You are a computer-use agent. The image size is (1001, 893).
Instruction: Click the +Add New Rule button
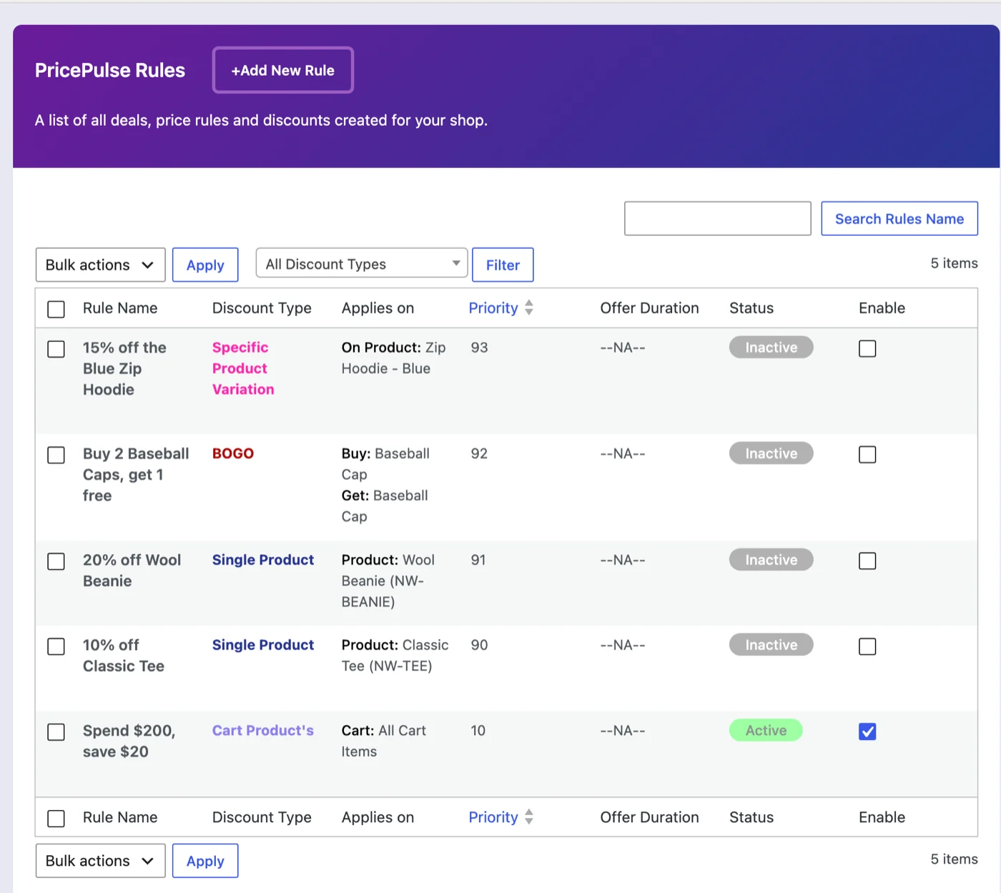tap(282, 70)
